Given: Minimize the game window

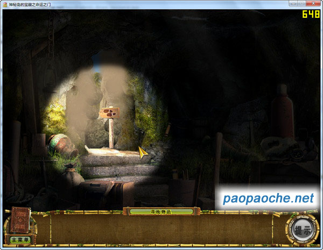Looking at the screenshot, I should (293, 4).
